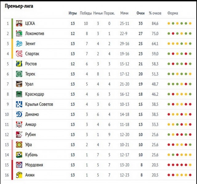Image resolution: width=197 pixels, height=184 pixels.
Task: Select the Спартак team crest
Action: click(19, 54)
